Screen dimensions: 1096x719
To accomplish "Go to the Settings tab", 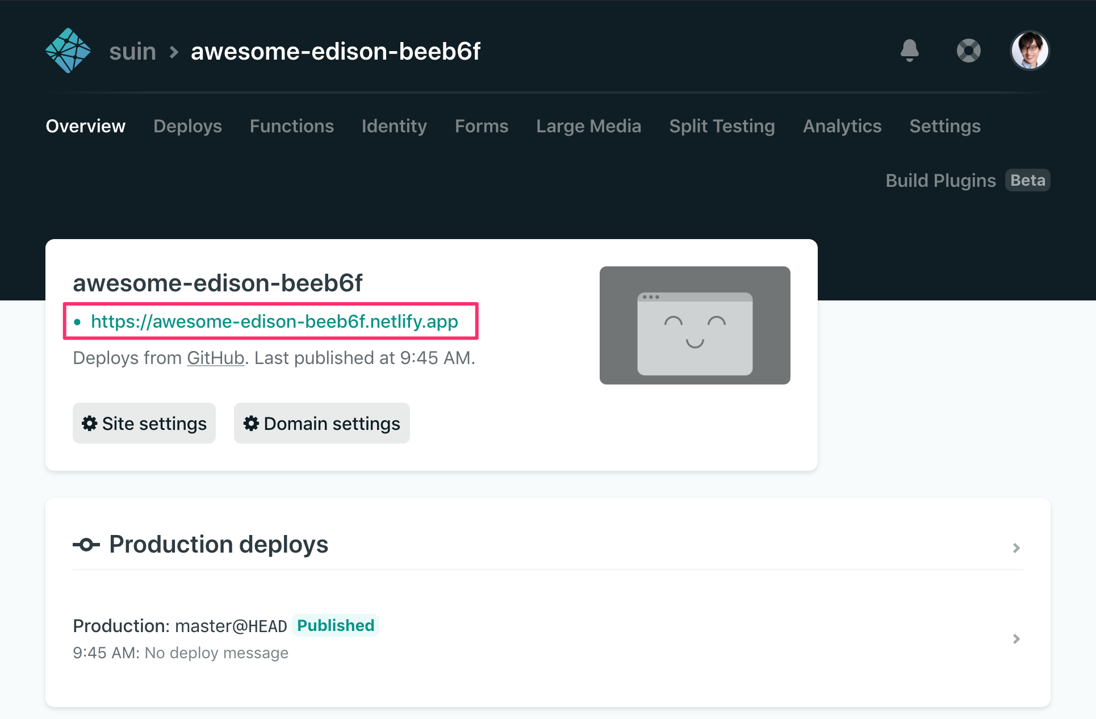I will pos(945,126).
